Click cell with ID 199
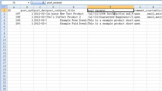162x91 pixels. (x=14, y=20)
